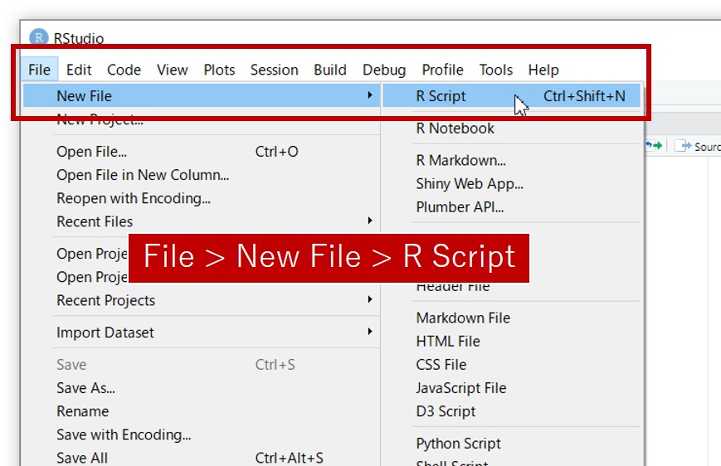Open the Tools menu
This screenshot has height=466, width=721.
pyautogui.click(x=495, y=70)
